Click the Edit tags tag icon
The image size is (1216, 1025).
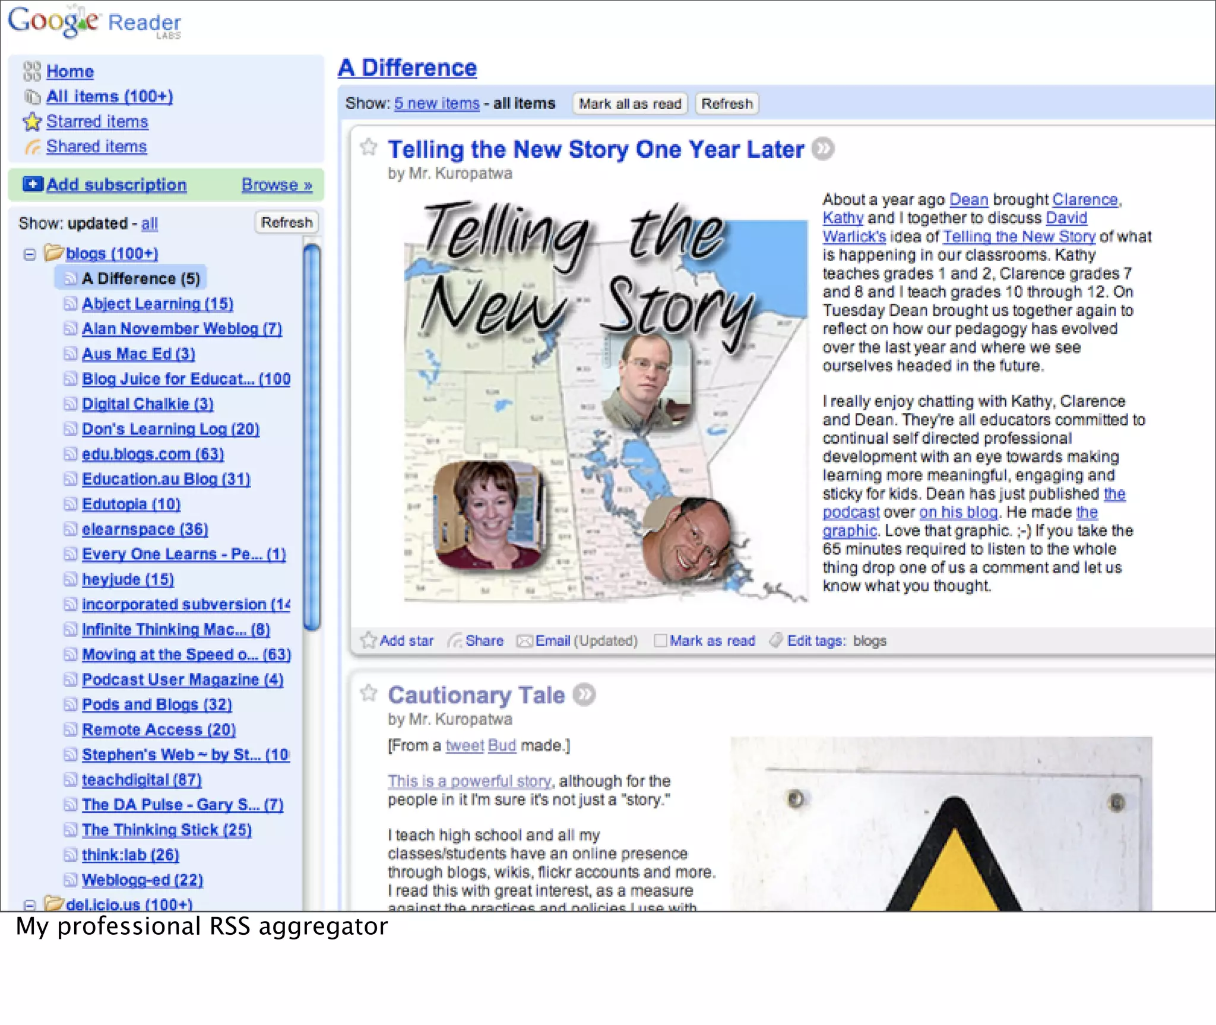(x=775, y=640)
